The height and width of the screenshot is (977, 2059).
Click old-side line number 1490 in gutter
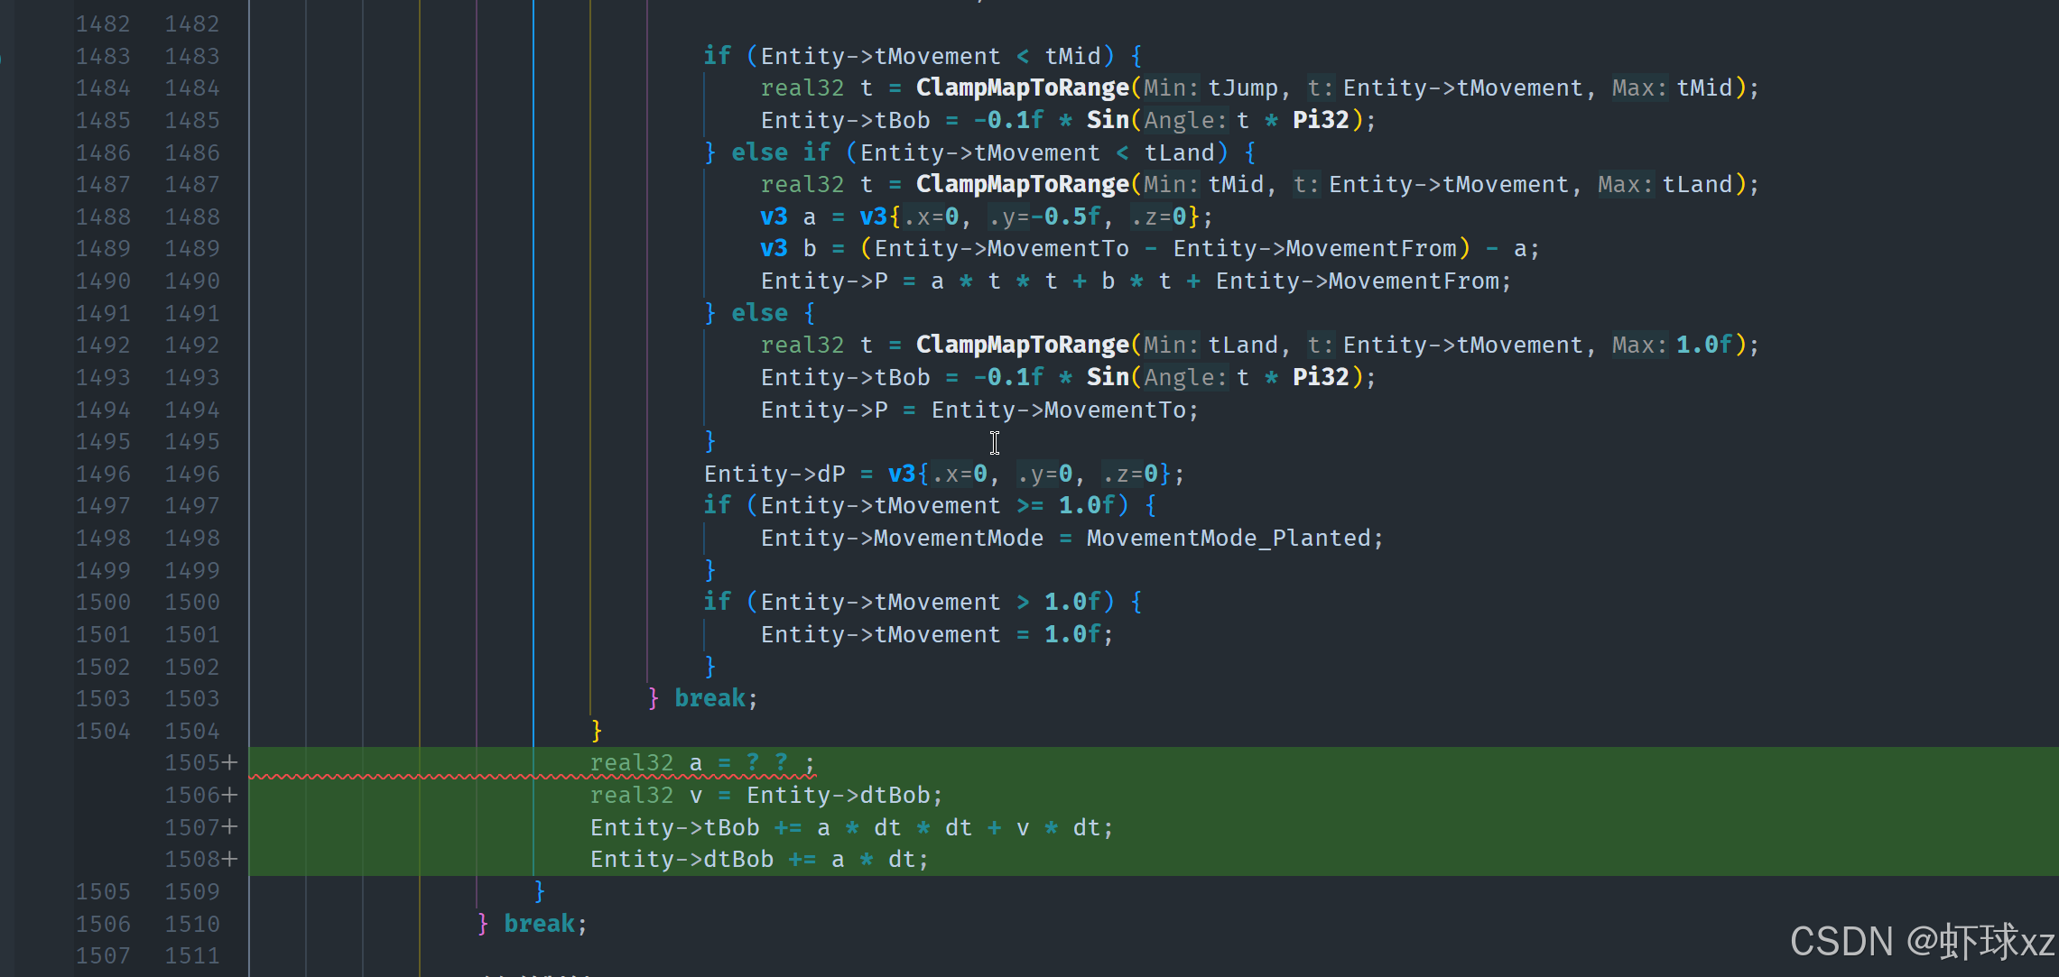click(x=103, y=281)
